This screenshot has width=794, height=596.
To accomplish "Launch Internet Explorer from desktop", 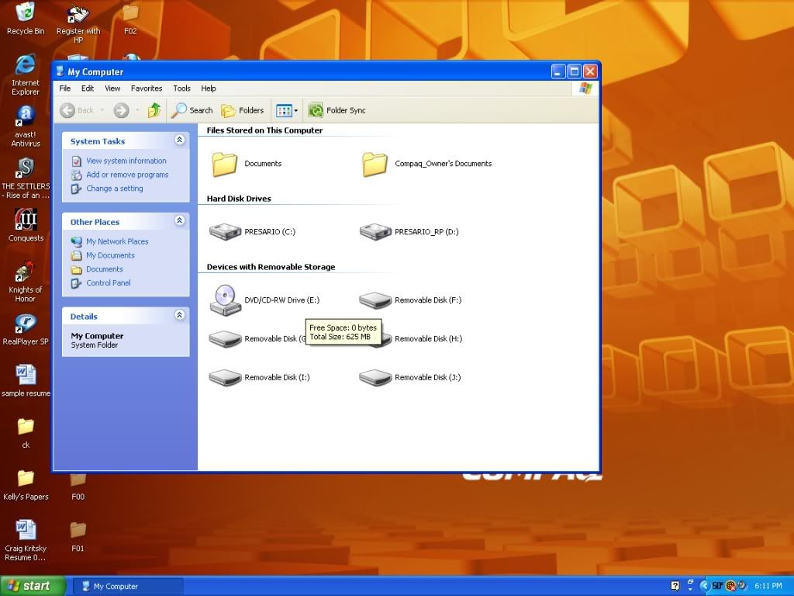I will click(26, 75).
